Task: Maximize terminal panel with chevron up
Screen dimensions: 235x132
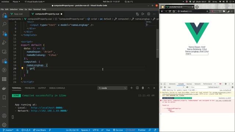Action: click(148, 88)
